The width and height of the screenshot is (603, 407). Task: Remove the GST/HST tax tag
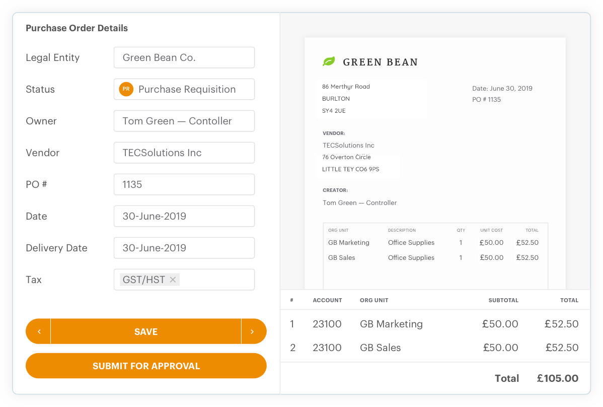(173, 279)
